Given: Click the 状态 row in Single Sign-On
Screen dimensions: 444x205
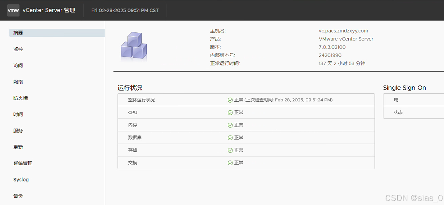Looking at the screenshot, I should [413, 112].
